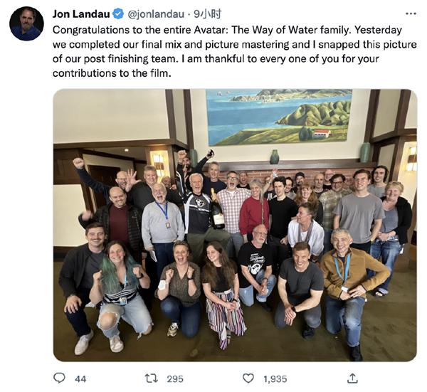Click the blue verified badge

118,14
